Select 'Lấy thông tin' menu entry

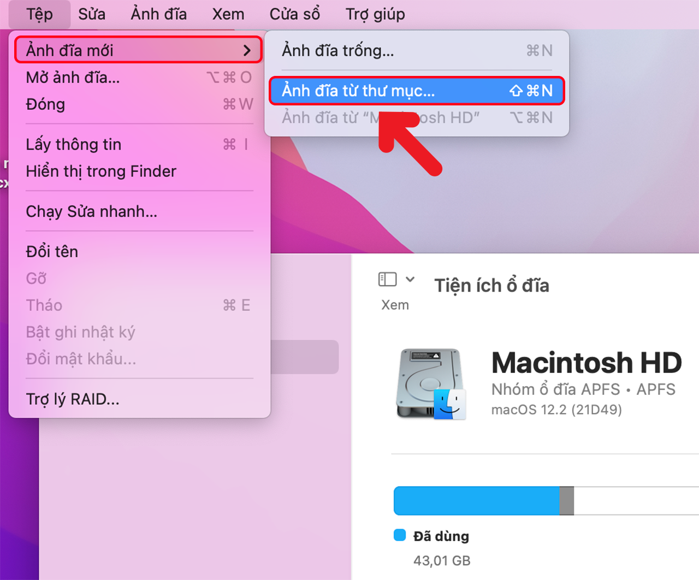(73, 144)
